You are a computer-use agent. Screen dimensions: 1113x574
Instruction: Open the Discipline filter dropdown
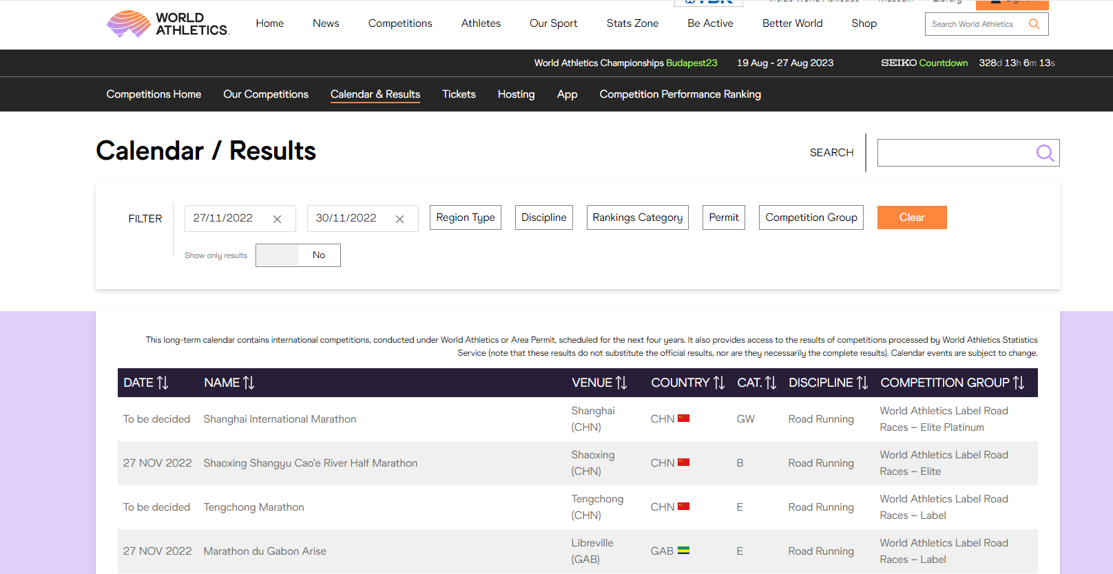pos(544,217)
